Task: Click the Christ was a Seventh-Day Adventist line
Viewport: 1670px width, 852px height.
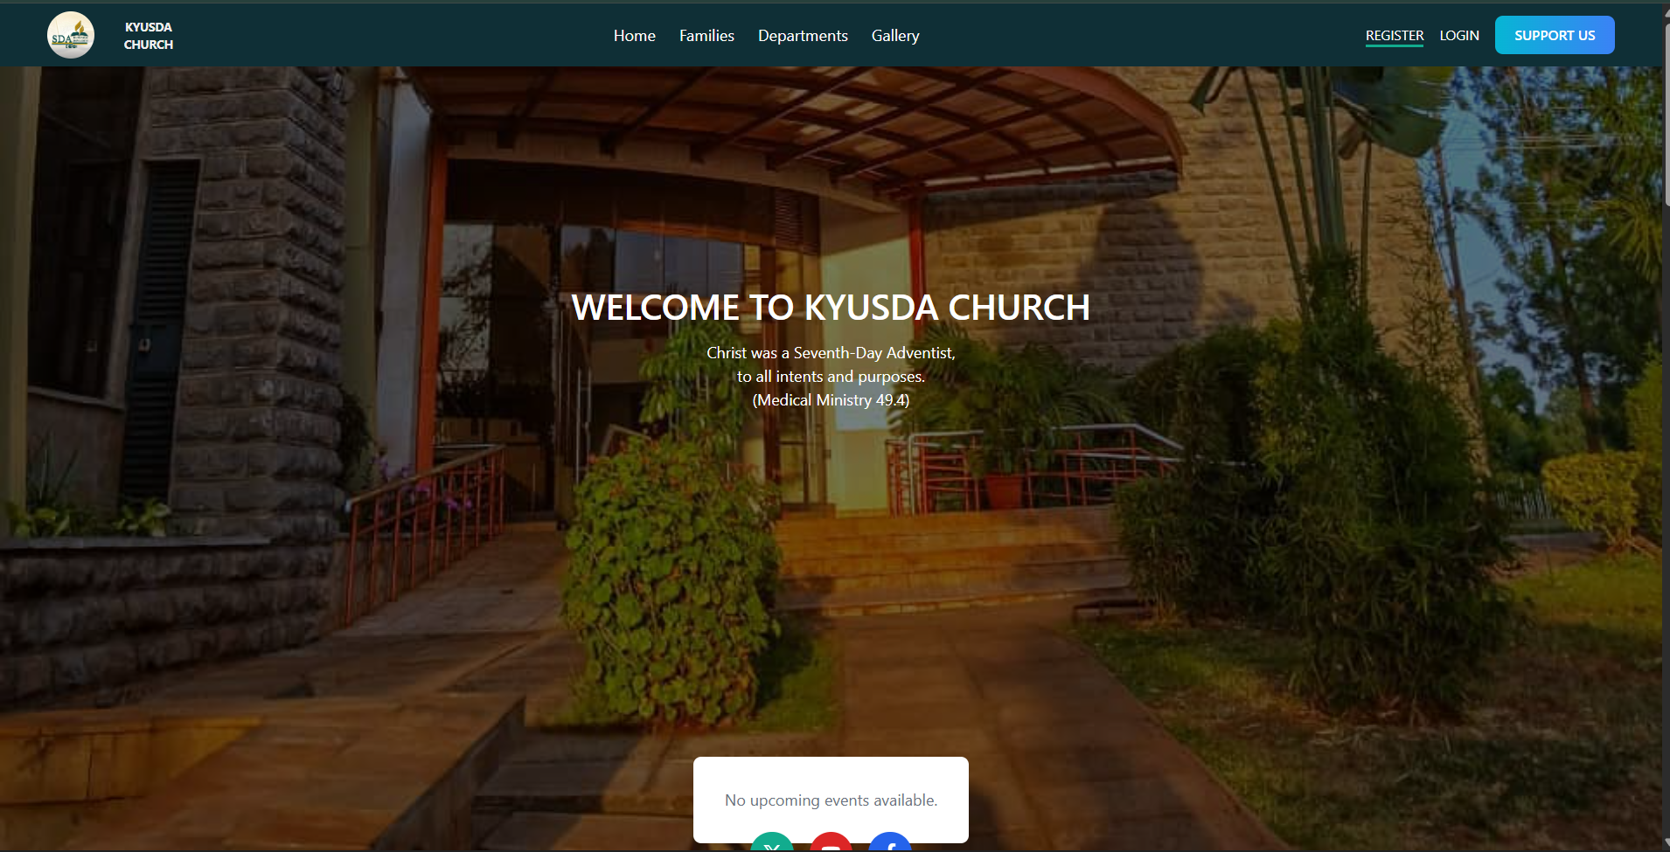Action: 831,353
